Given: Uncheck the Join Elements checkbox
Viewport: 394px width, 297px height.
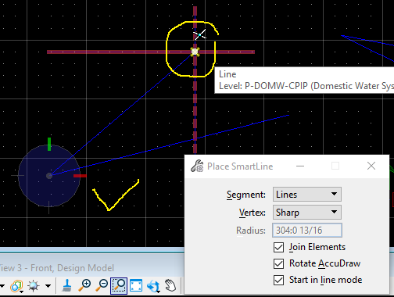Looking at the screenshot, I should (278, 247).
